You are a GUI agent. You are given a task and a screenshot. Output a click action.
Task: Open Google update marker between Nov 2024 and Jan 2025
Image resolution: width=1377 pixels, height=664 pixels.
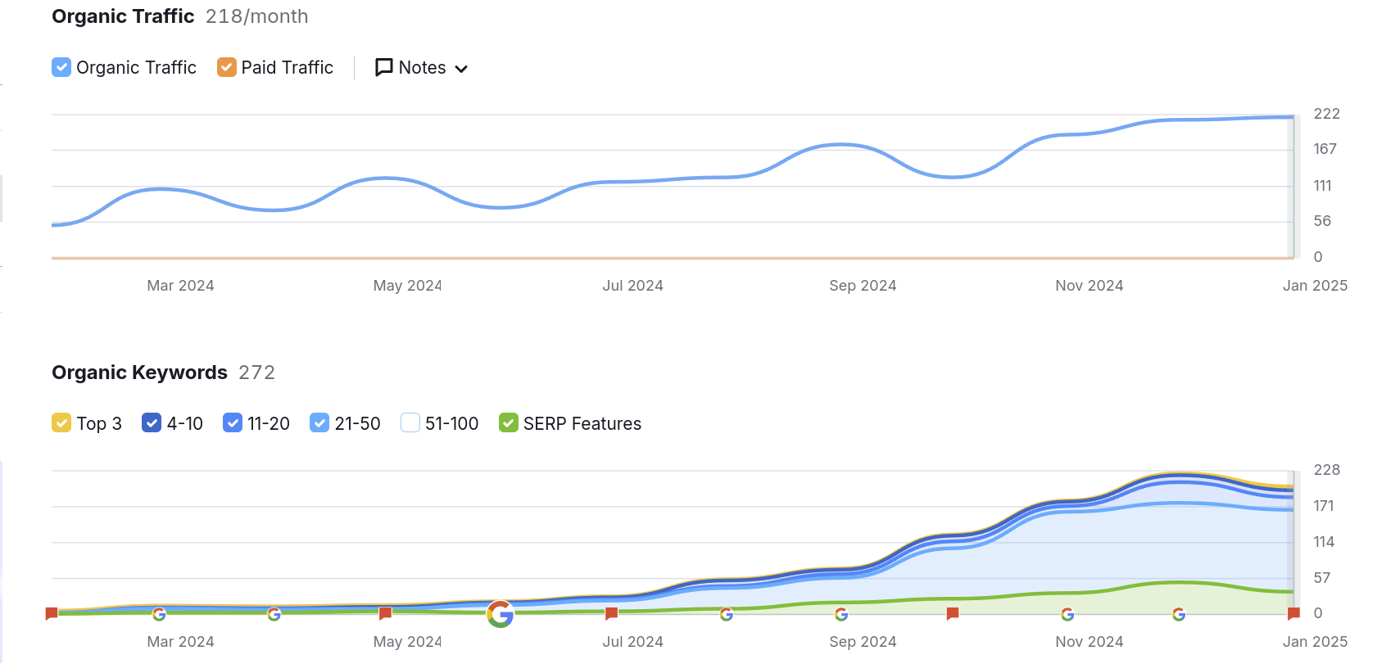coord(1179,614)
